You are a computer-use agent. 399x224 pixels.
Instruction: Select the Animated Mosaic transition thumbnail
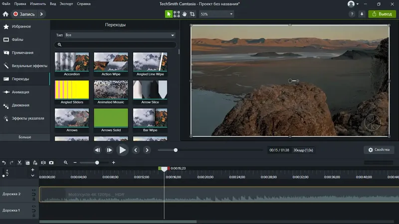click(x=111, y=90)
